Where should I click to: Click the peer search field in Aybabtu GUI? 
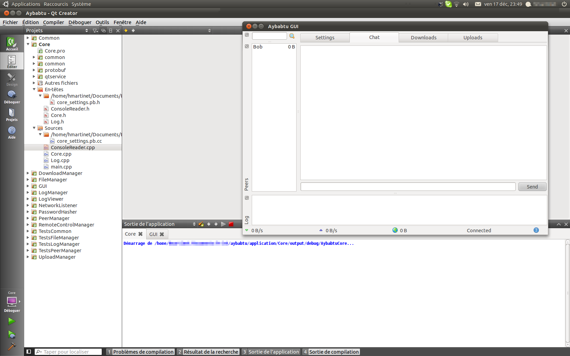click(x=269, y=36)
